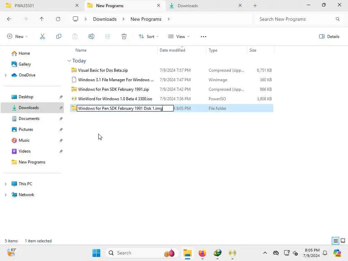
Task: Go forward with the right arrow
Action: [x=25, y=19]
